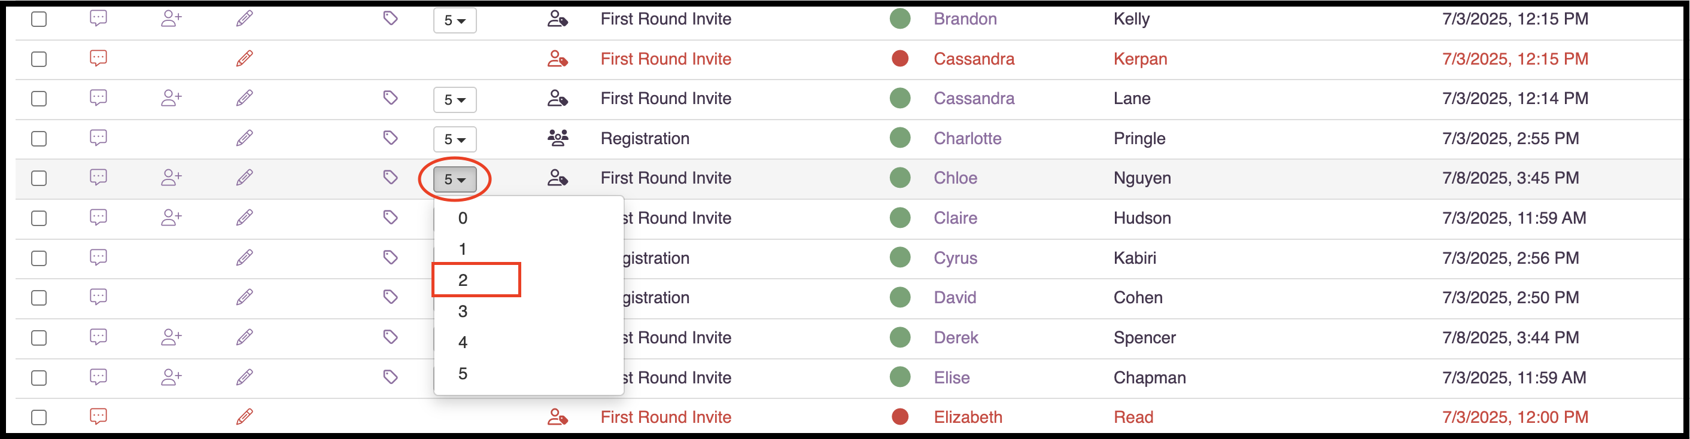This screenshot has height=439, width=1690.
Task: Select the checkbox beside Cassandra Kerpan
Action: 38,59
